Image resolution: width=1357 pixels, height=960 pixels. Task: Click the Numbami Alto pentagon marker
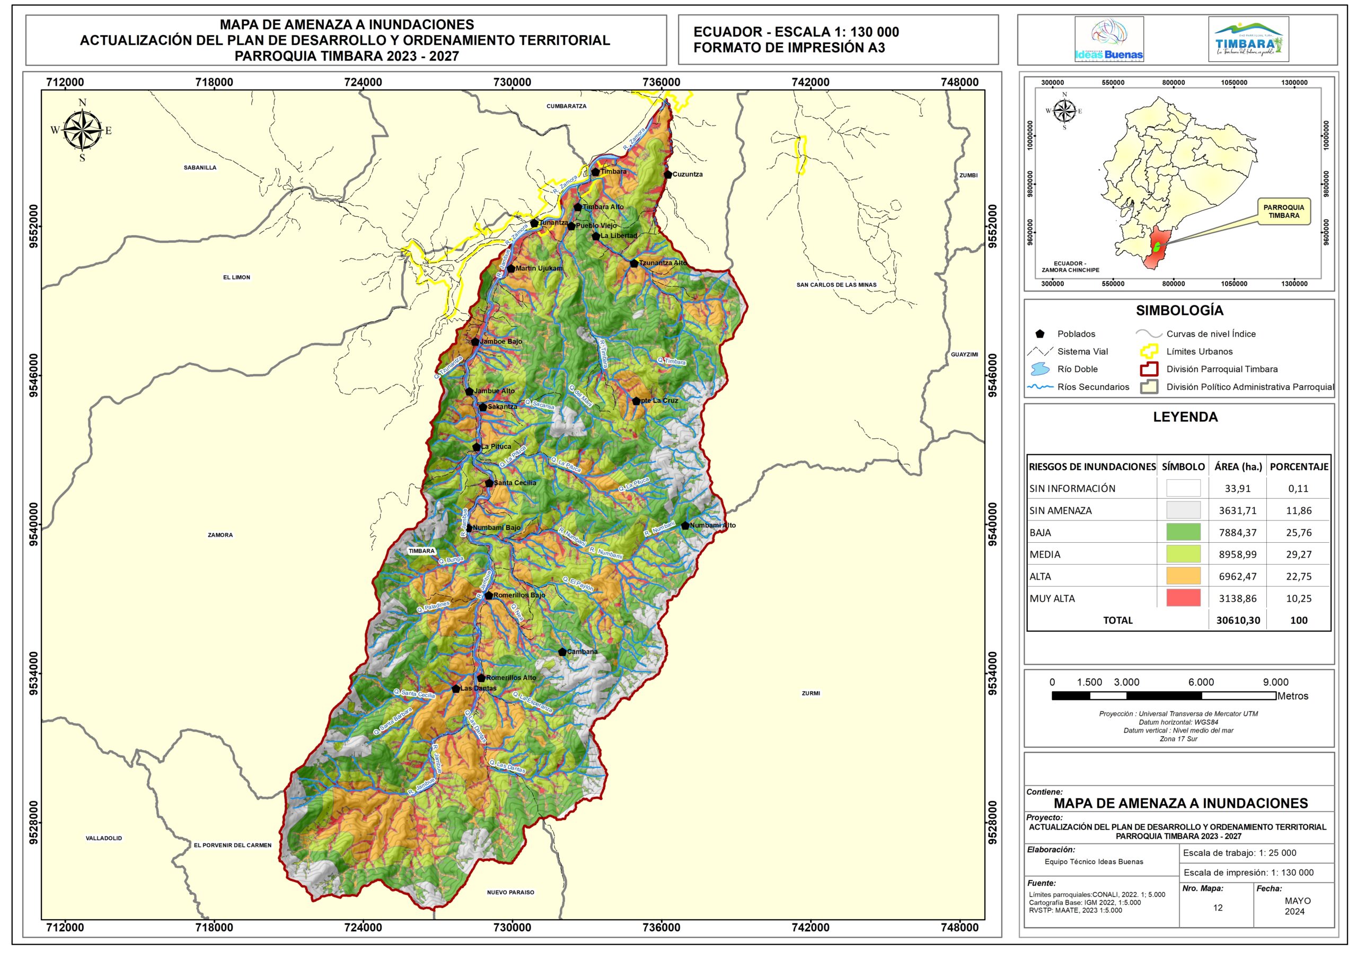[x=685, y=525]
